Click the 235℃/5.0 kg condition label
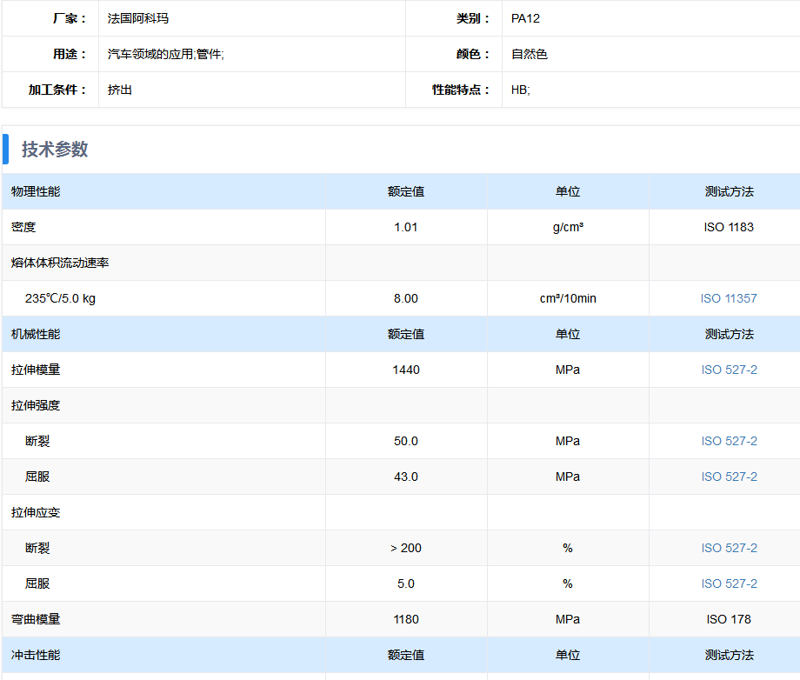This screenshot has height=680, width=800. (x=60, y=298)
